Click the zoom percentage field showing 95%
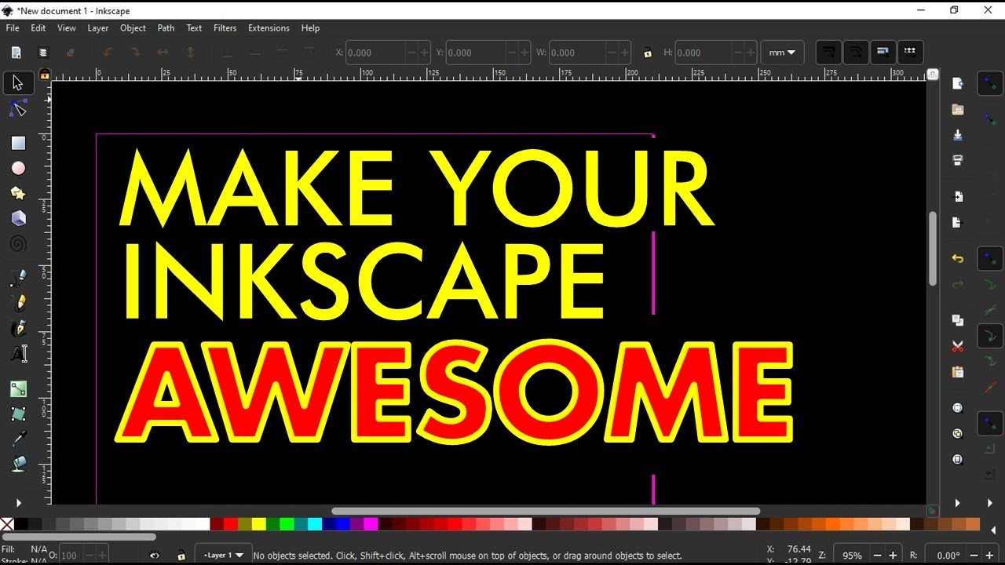The height and width of the screenshot is (565, 1005). click(851, 556)
